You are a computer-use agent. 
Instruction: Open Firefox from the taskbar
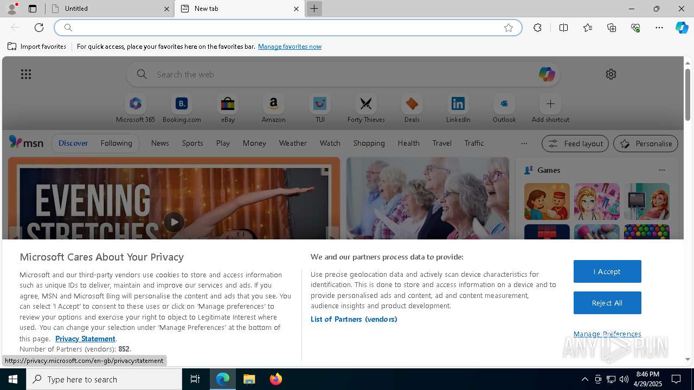(275, 379)
